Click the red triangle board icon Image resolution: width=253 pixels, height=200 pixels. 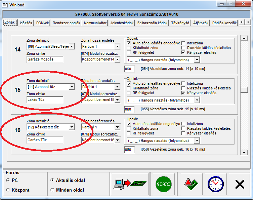191,184
